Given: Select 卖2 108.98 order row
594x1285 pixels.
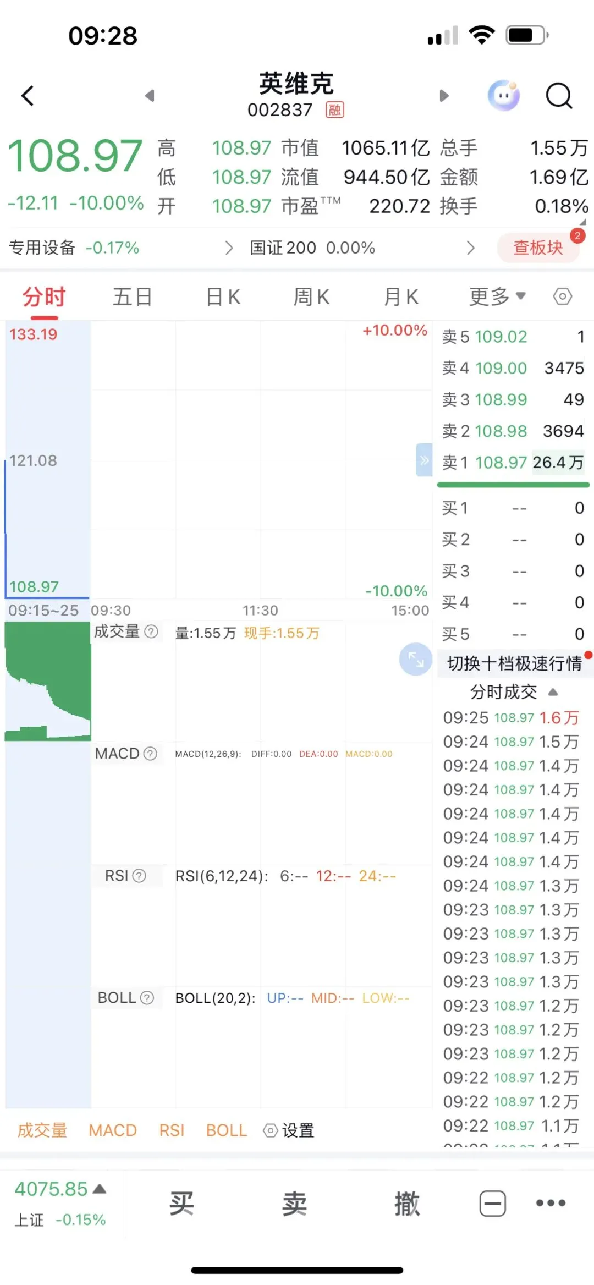Looking at the screenshot, I should [513, 431].
